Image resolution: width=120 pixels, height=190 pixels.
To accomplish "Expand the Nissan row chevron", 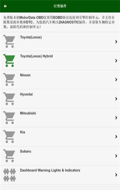I will tap(116, 80).
